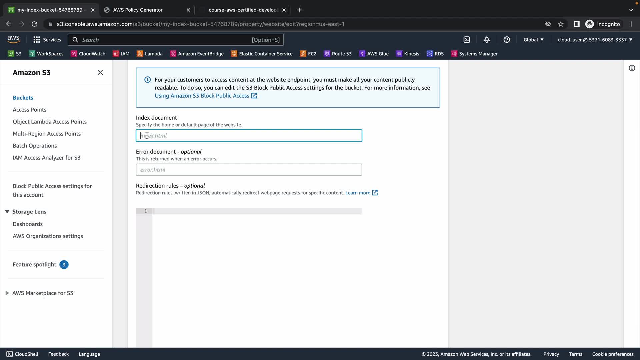Select Access Points in sidebar
The width and height of the screenshot is (640, 360).
(x=30, y=110)
